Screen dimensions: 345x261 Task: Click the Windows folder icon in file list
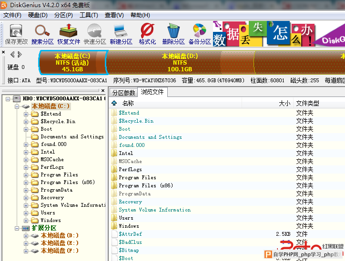(x=114, y=226)
